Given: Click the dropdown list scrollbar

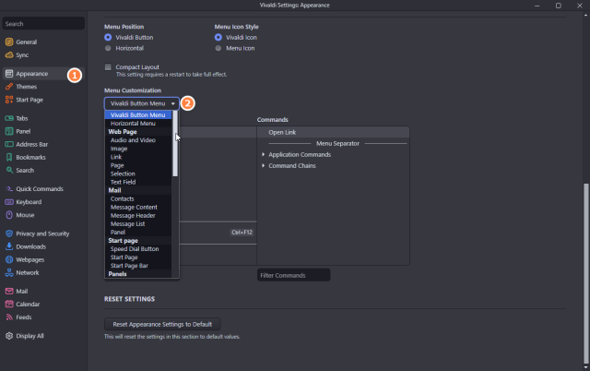Looking at the screenshot, I should [175, 148].
